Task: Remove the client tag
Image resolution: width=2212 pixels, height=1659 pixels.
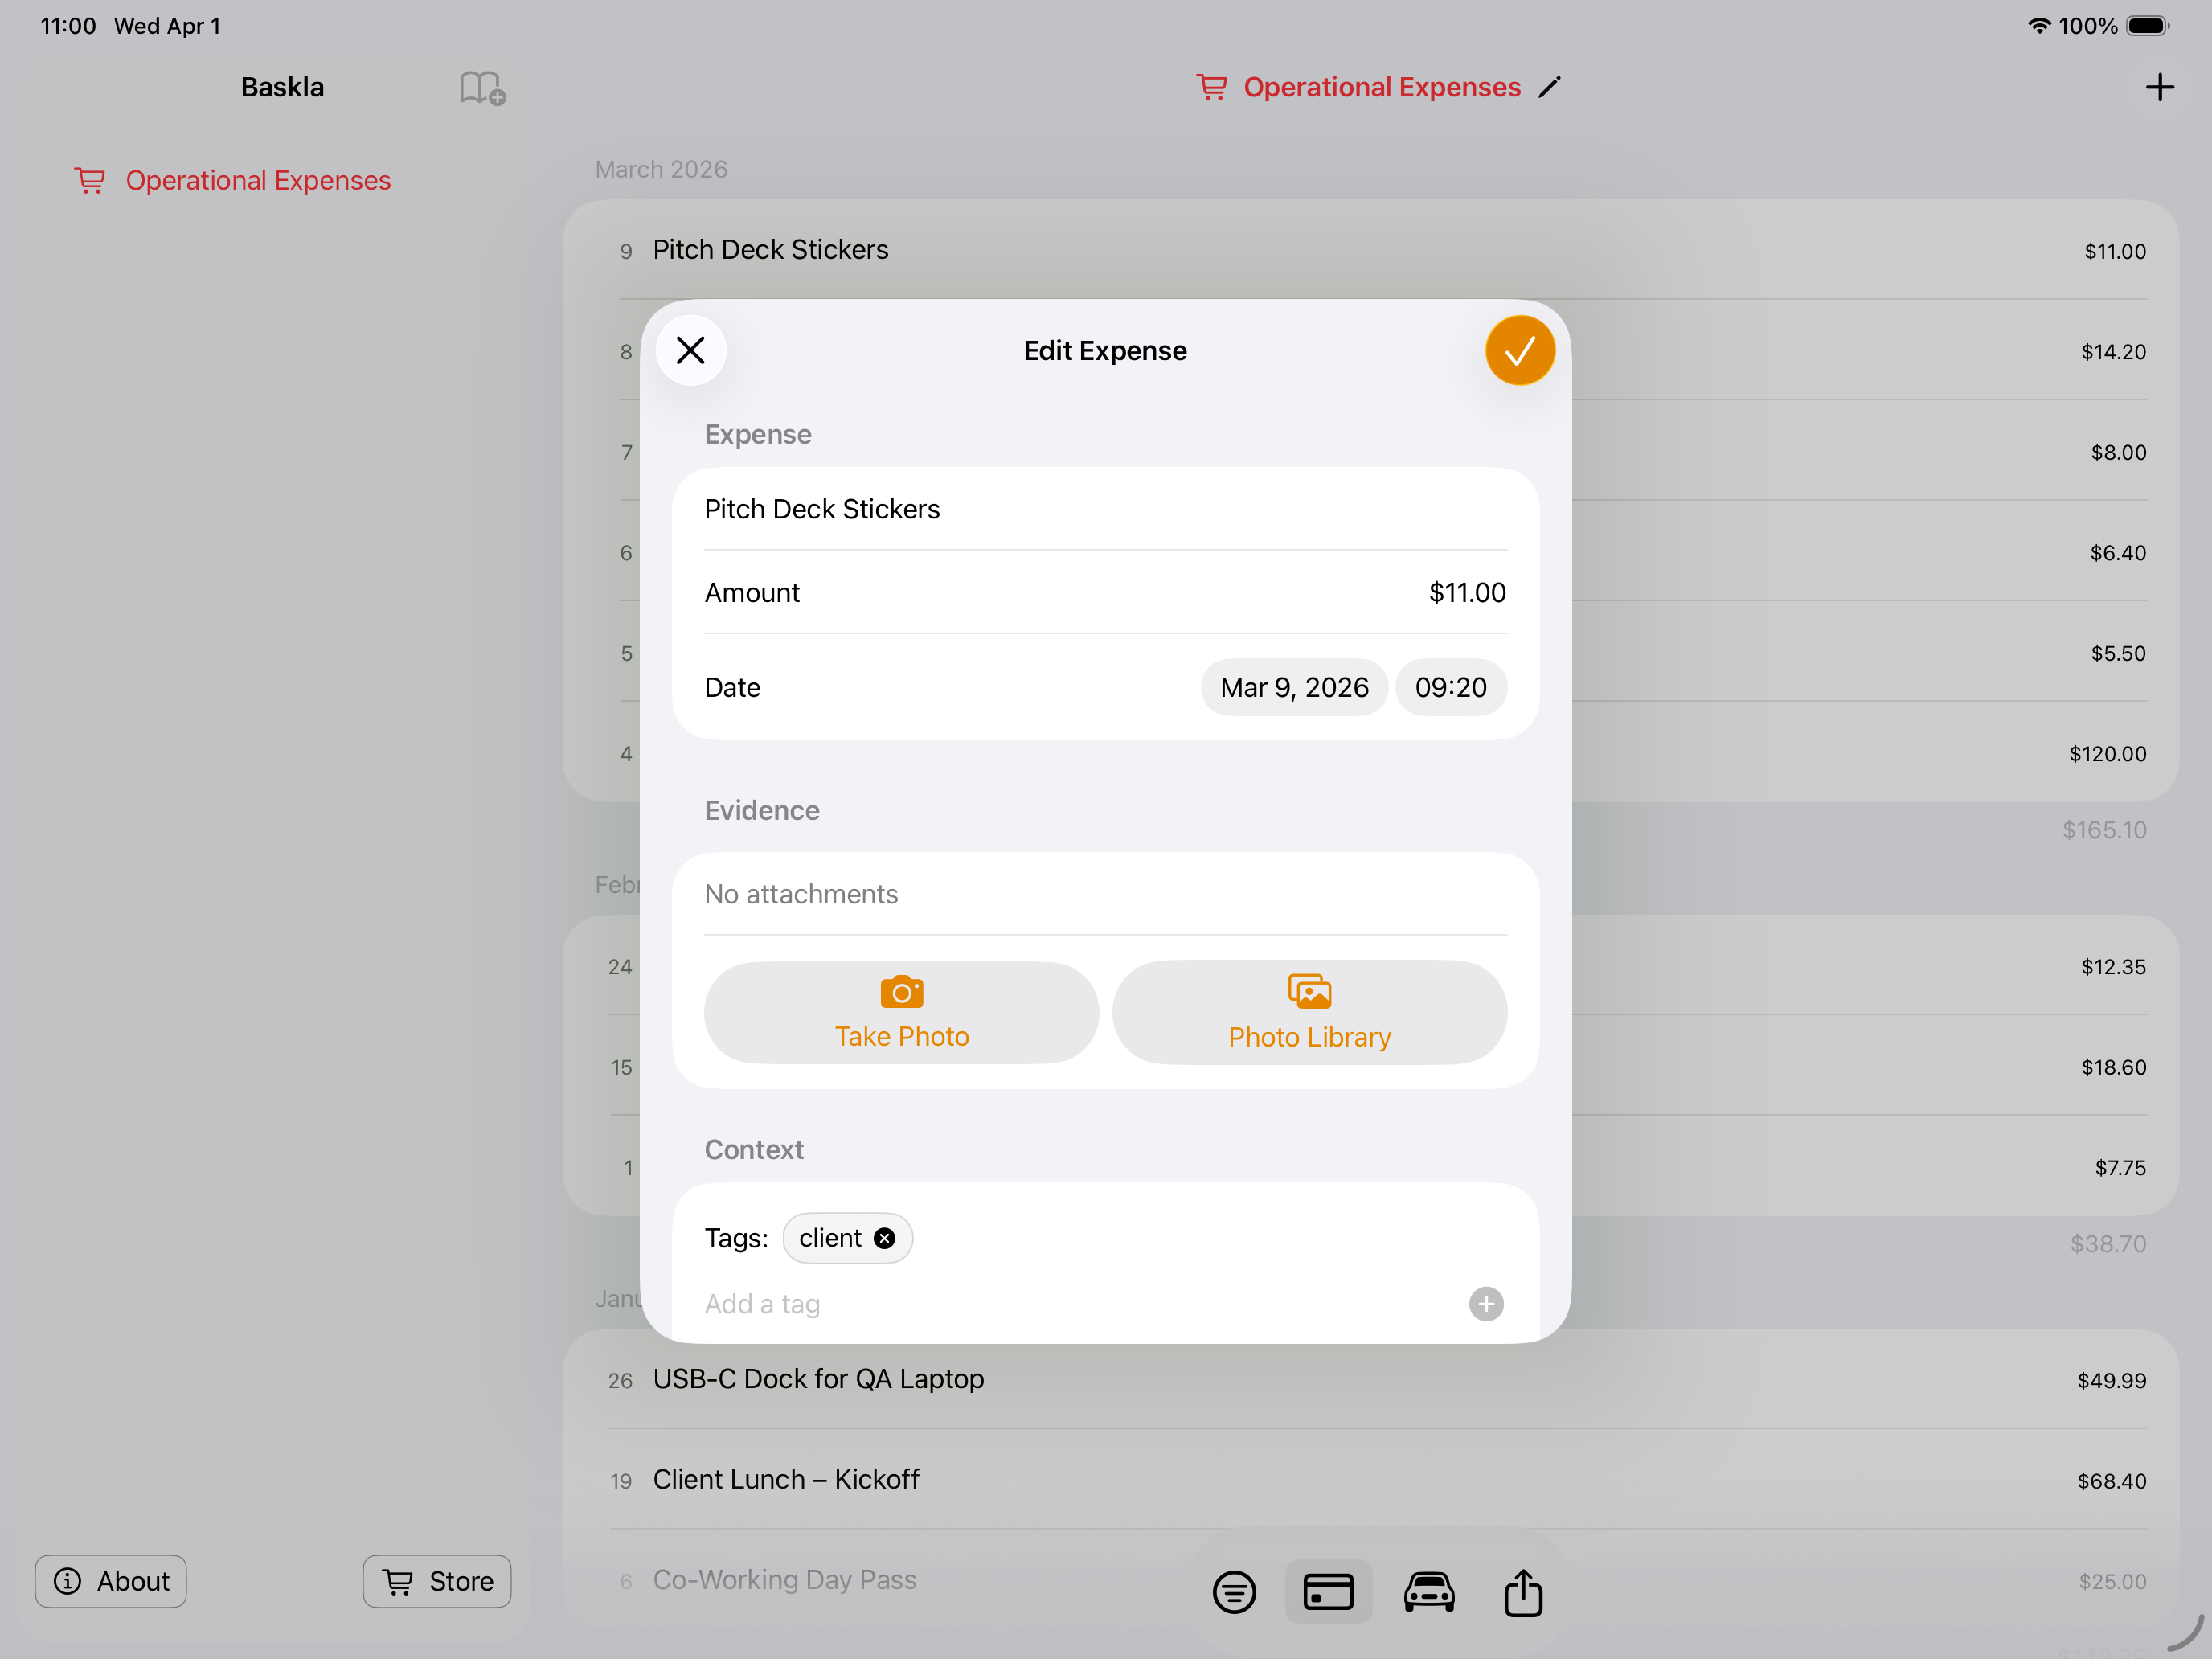Action: 884,1238
